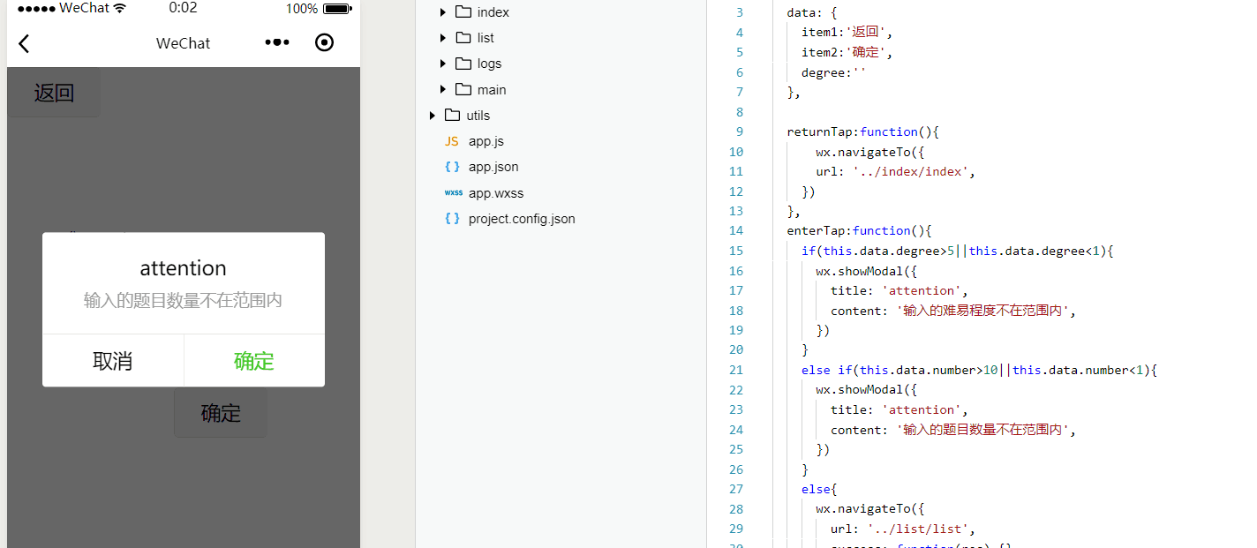Select the index folder icon
1257x548 pixels.
tap(463, 12)
